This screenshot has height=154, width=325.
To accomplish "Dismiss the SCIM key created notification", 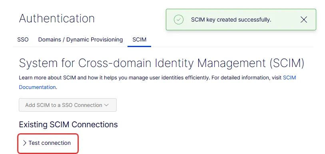I will tap(304, 20).
